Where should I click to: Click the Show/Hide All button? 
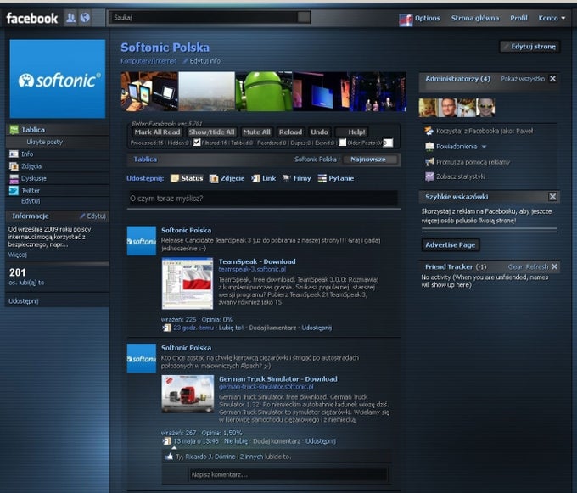[211, 132]
